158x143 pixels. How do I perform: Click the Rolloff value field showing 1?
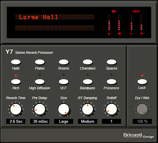point(111,121)
